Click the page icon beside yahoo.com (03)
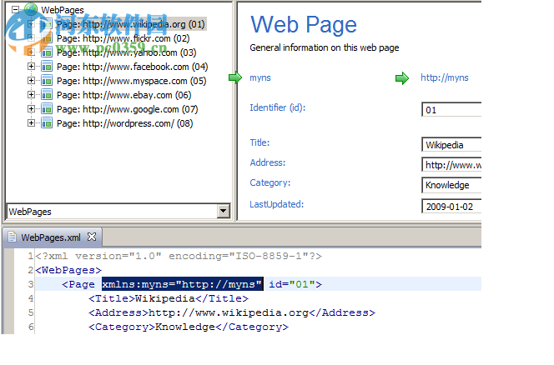This screenshot has height=365, width=554. pyautogui.click(x=46, y=52)
